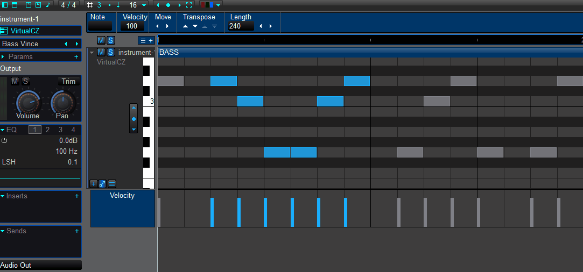Click the grid value 3

click(x=99, y=5)
